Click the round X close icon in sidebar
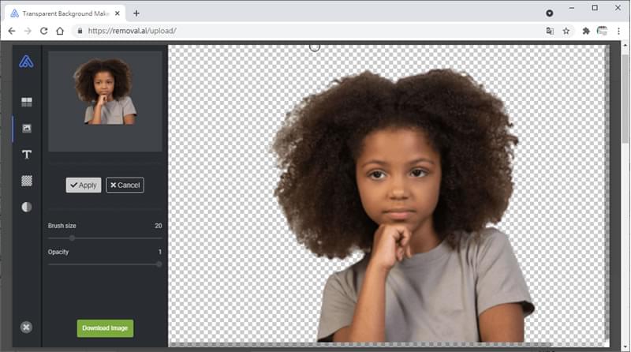 26,327
